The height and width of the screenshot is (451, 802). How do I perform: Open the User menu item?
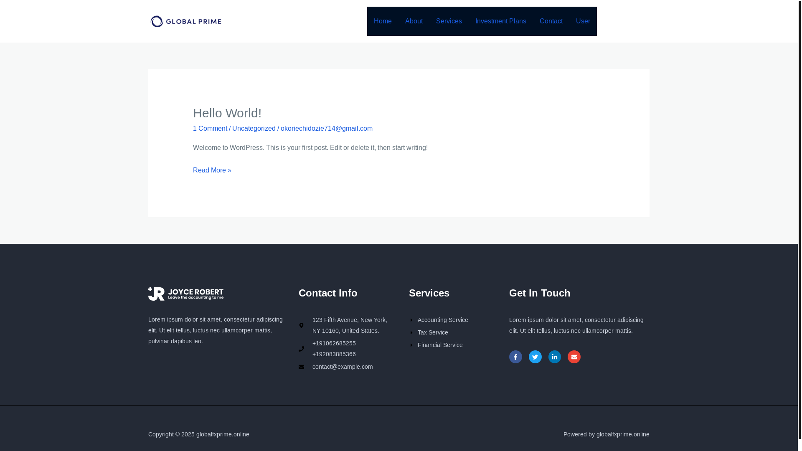coord(583,21)
